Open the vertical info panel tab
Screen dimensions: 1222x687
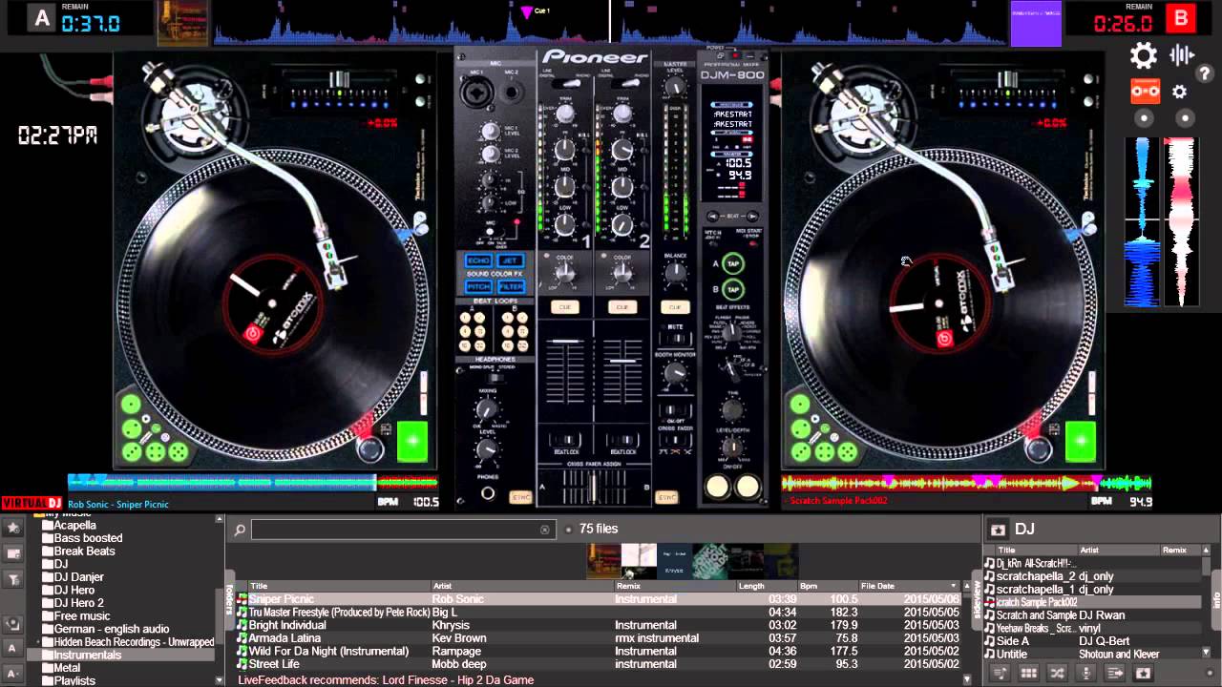click(x=1216, y=599)
